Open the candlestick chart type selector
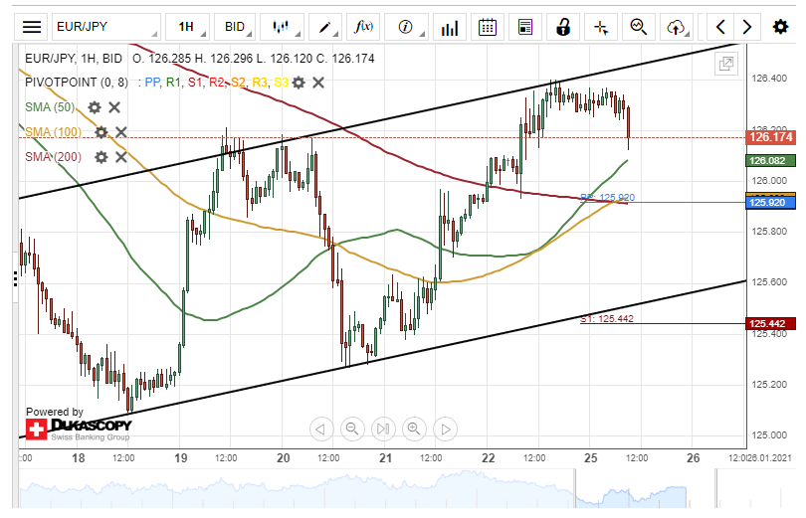 [282, 27]
